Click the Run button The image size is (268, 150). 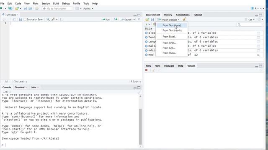(106, 20)
